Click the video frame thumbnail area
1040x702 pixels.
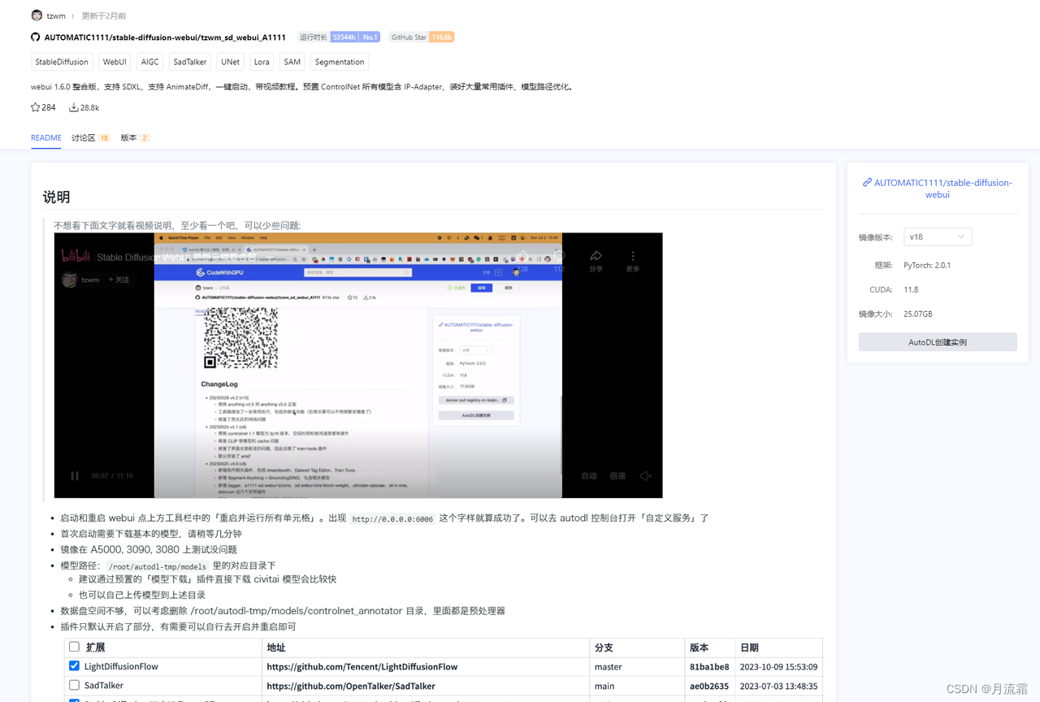[358, 366]
